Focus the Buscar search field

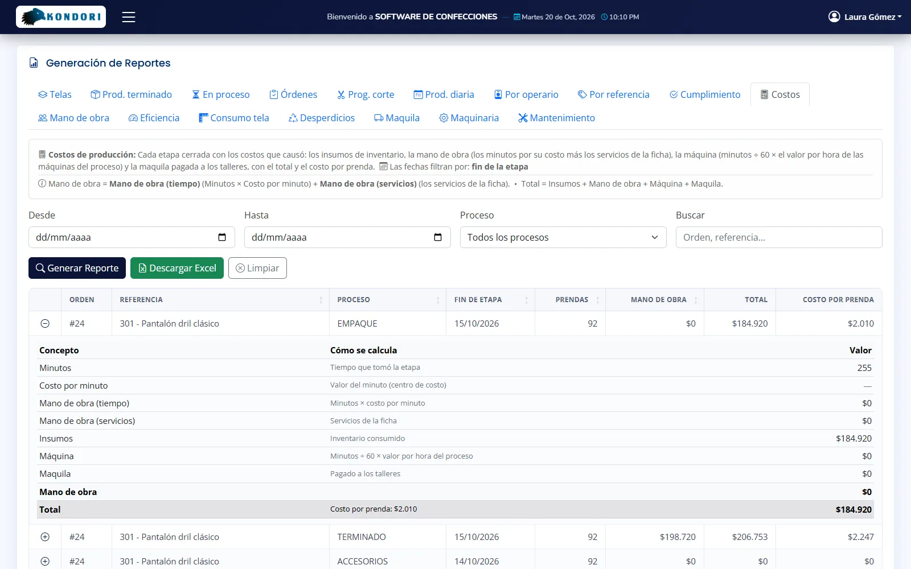779,237
